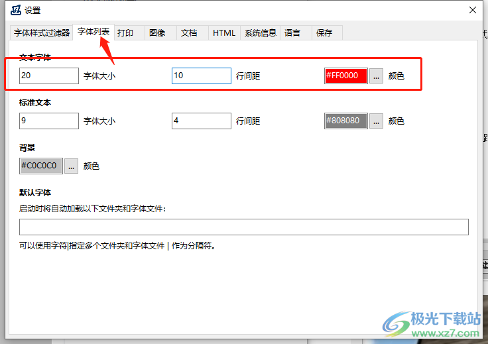Click the 默认字体 section heading
The image size is (488, 344).
35,193
